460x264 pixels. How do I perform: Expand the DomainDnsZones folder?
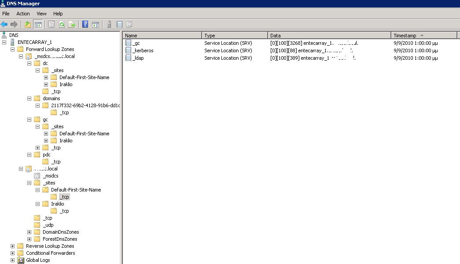pos(29,232)
